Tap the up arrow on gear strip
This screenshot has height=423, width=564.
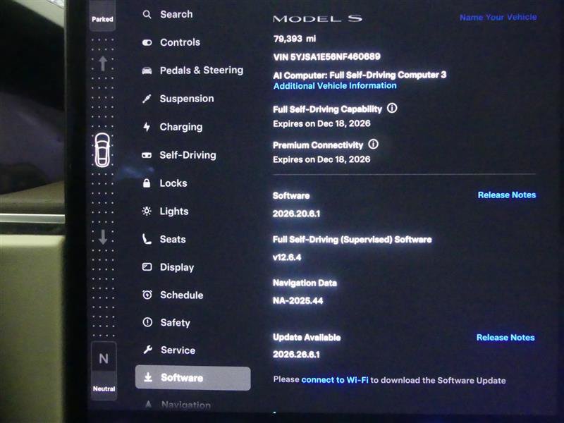(103, 63)
